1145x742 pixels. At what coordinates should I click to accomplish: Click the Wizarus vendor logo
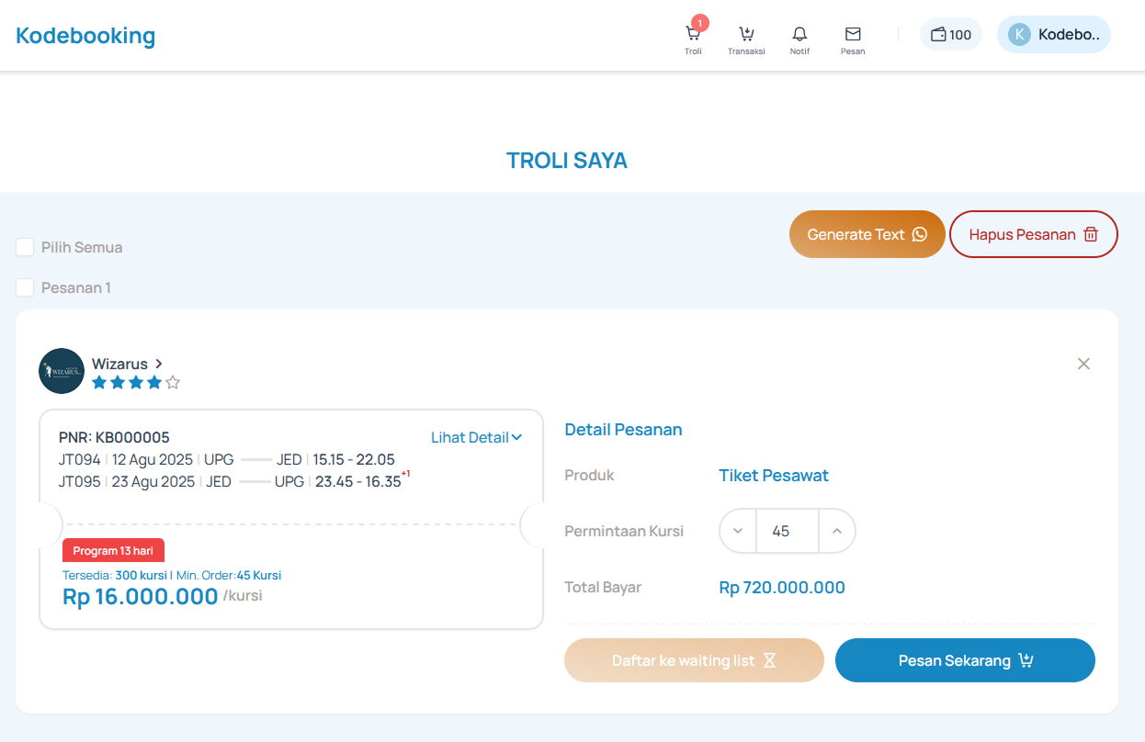(62, 371)
